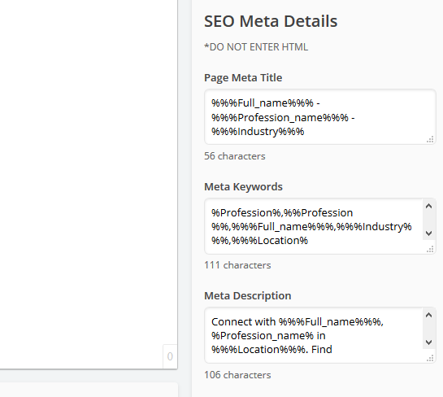Click the Meta Keywords label
This screenshot has width=443, height=397.
243,187
